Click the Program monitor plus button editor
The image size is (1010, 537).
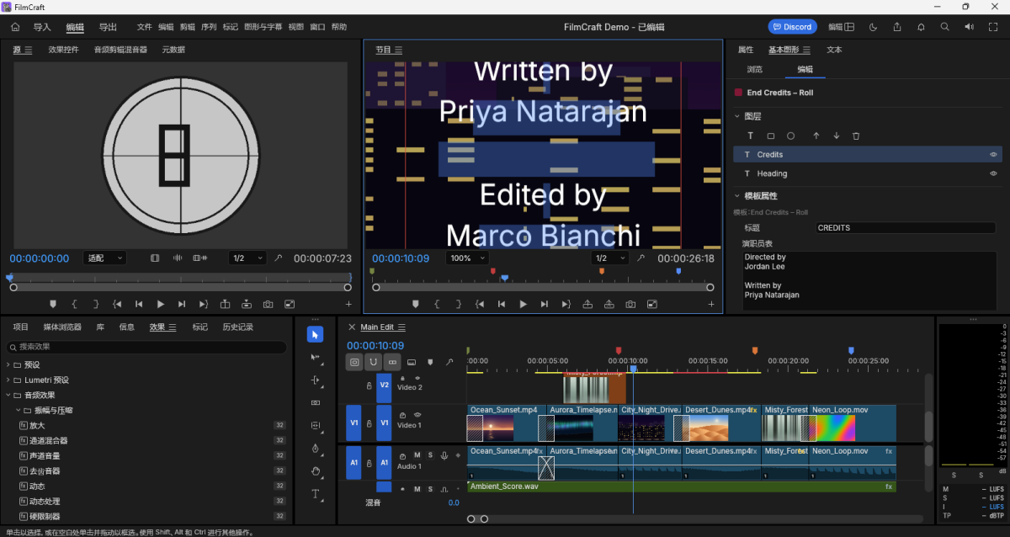(711, 304)
